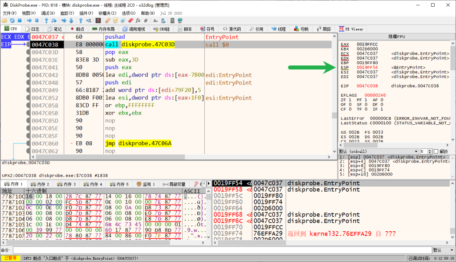Open the 默认 (stdcall) calling convention dropdown

[379, 151]
